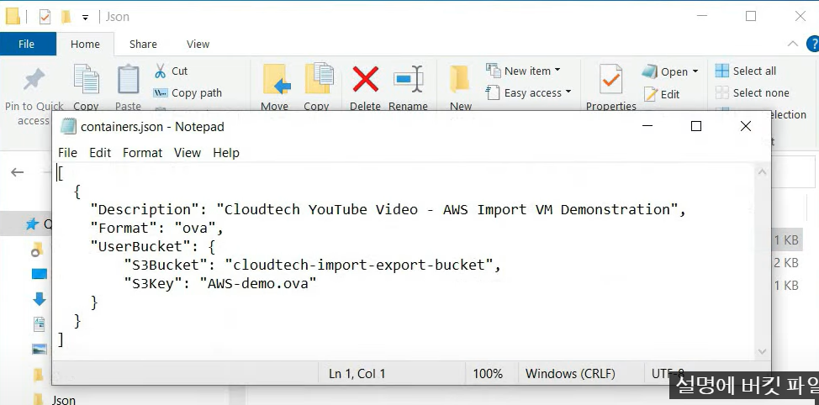The height and width of the screenshot is (405, 819).
Task: Click the "AWS-demo.ova" value text
Action: pos(258,283)
